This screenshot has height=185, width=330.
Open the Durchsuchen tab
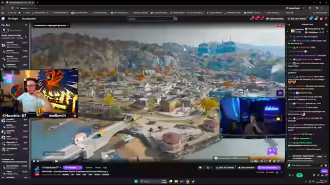pos(29,18)
